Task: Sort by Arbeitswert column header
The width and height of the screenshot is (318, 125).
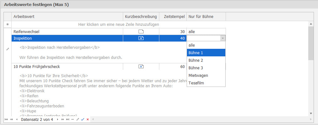Action: (67, 17)
